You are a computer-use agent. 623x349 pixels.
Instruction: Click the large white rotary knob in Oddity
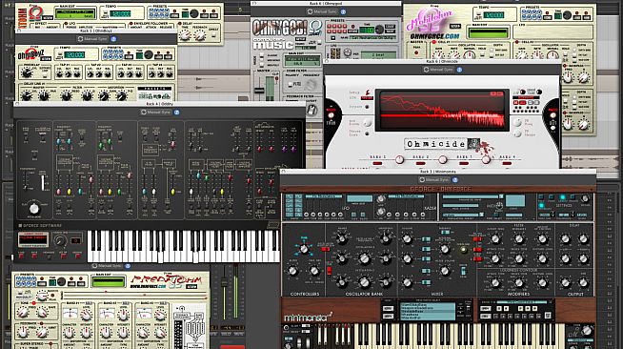[x=34, y=208]
